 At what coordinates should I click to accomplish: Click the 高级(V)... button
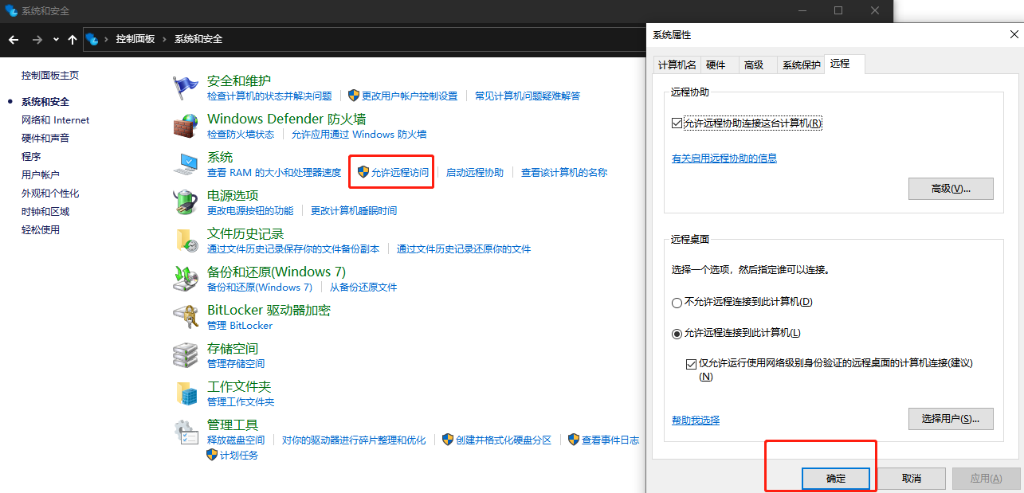tap(951, 189)
